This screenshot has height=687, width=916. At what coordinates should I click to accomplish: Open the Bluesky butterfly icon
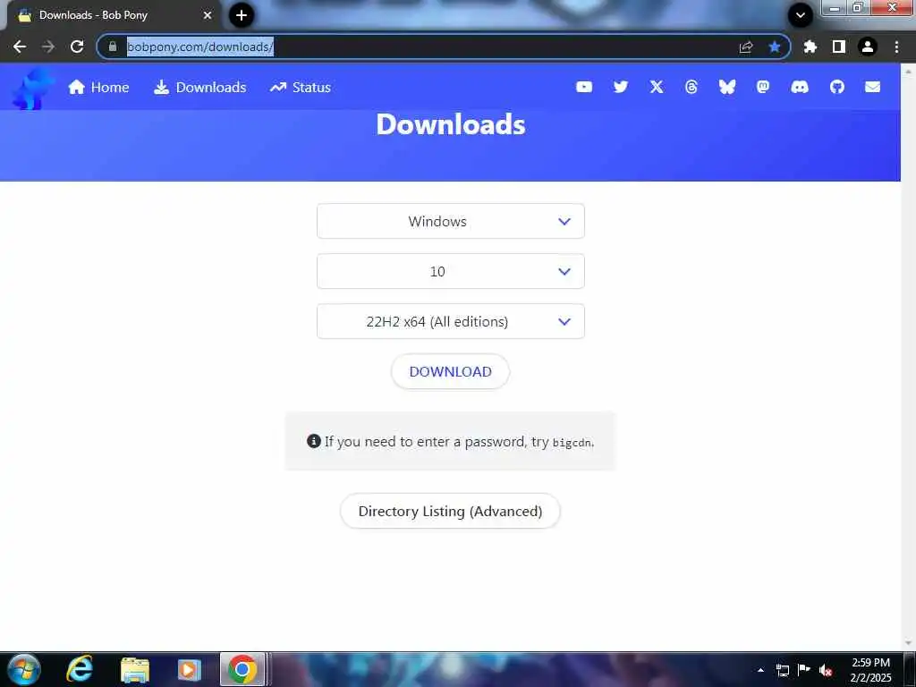(x=726, y=87)
